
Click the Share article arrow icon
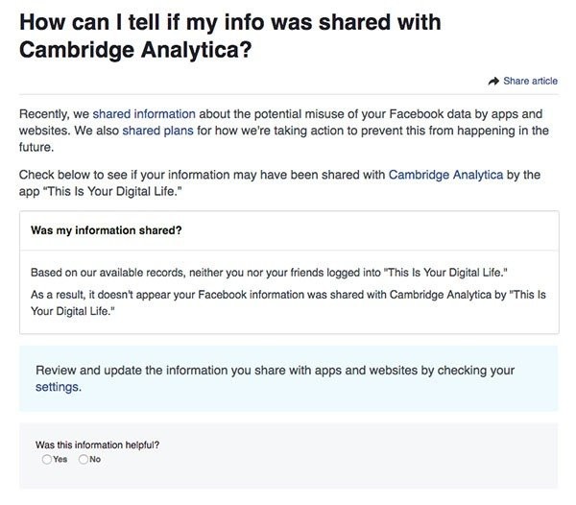(493, 82)
